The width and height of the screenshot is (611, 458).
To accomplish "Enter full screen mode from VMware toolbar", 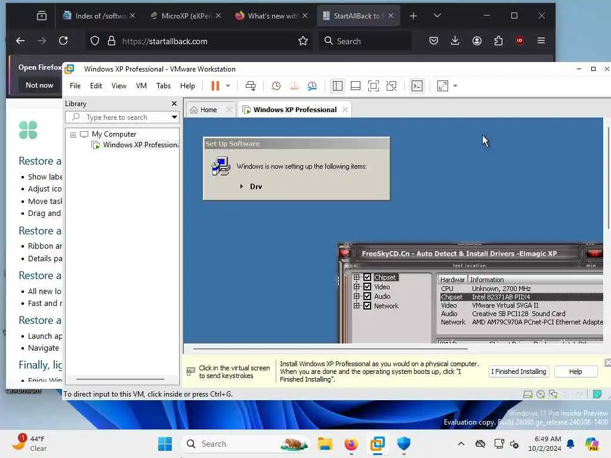I will click(x=374, y=86).
